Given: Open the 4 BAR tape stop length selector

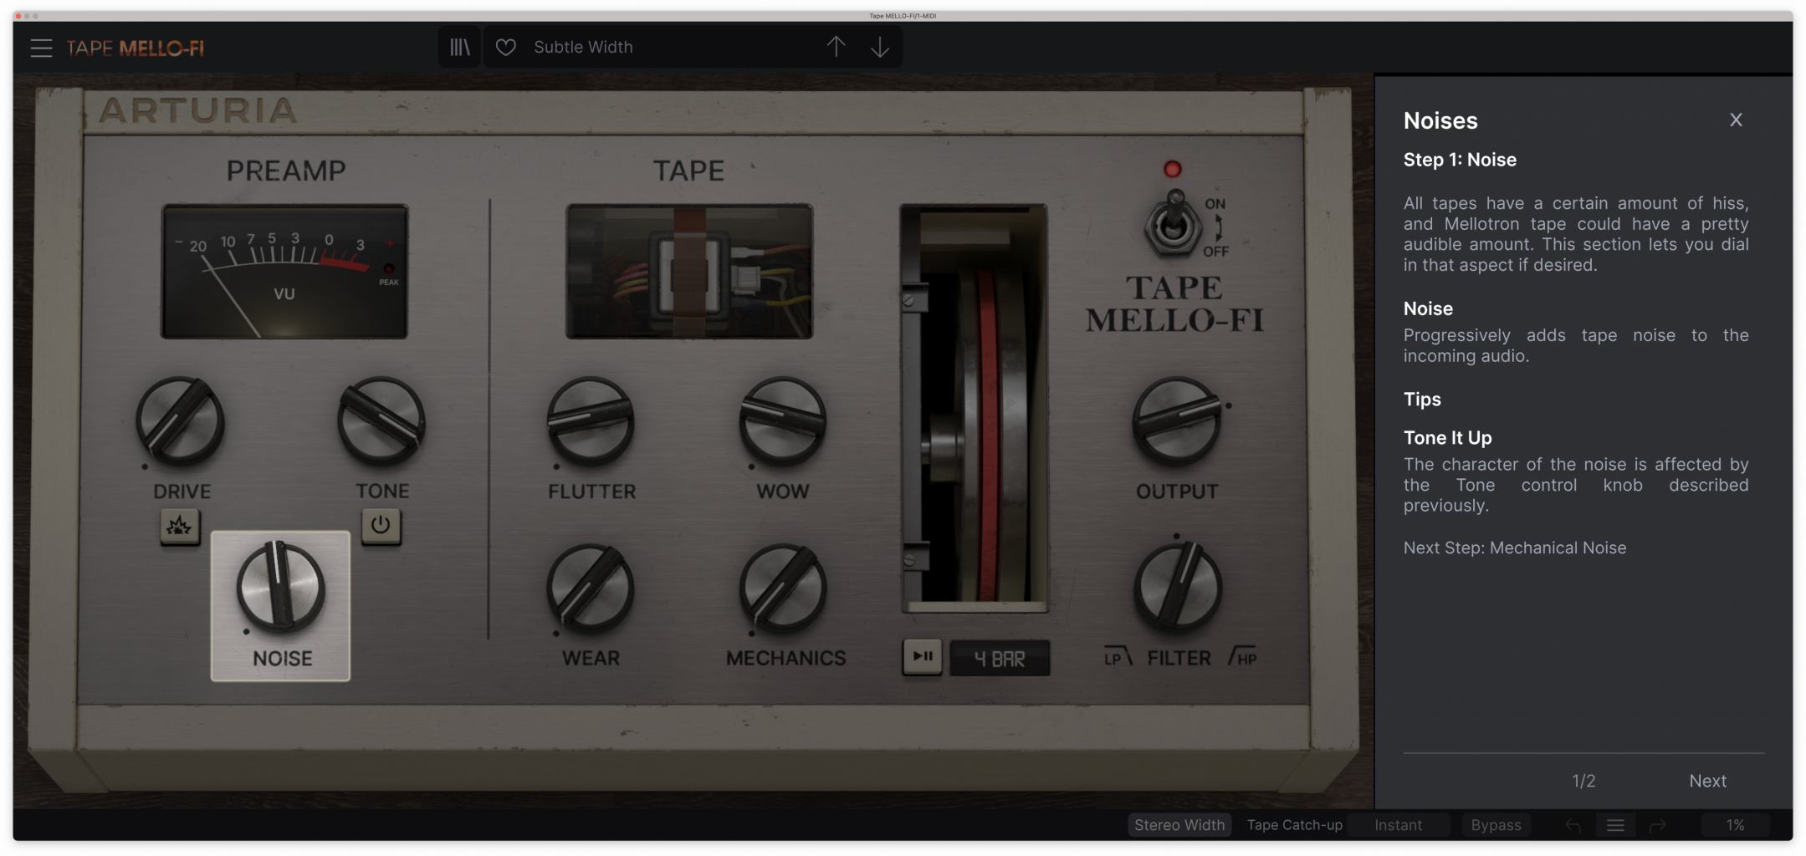Looking at the screenshot, I should tap(1000, 659).
